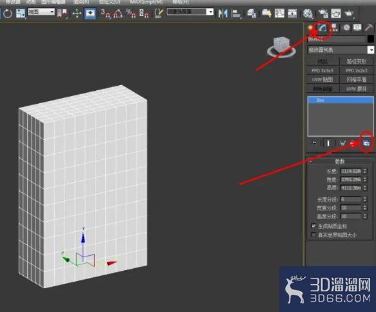Click the 长度分段 spinner arrows

pos(365,199)
